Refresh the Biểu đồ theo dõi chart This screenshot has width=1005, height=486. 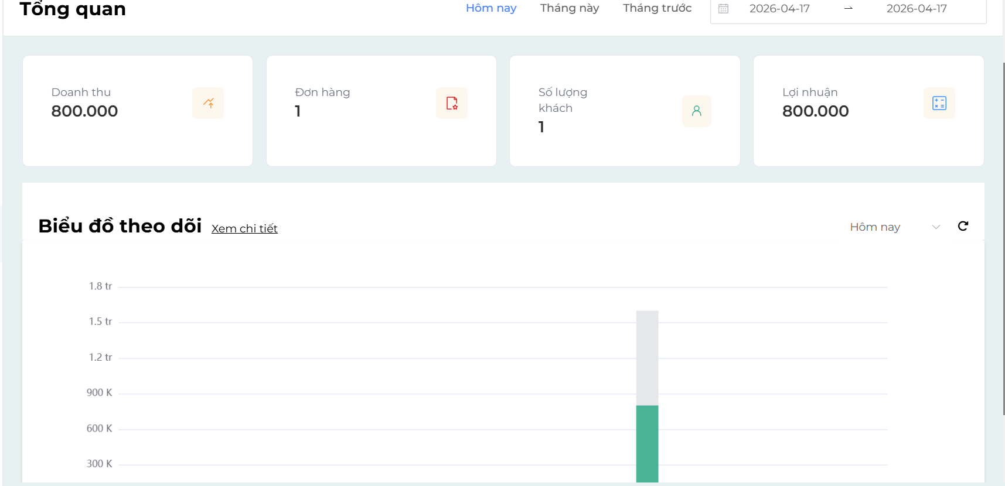point(963,226)
